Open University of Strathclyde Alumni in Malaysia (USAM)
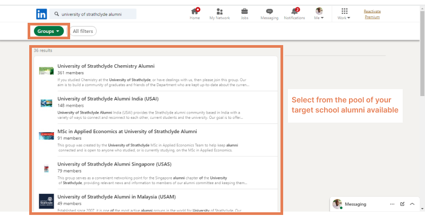Screen dimensions: 425x216 (x=116, y=197)
